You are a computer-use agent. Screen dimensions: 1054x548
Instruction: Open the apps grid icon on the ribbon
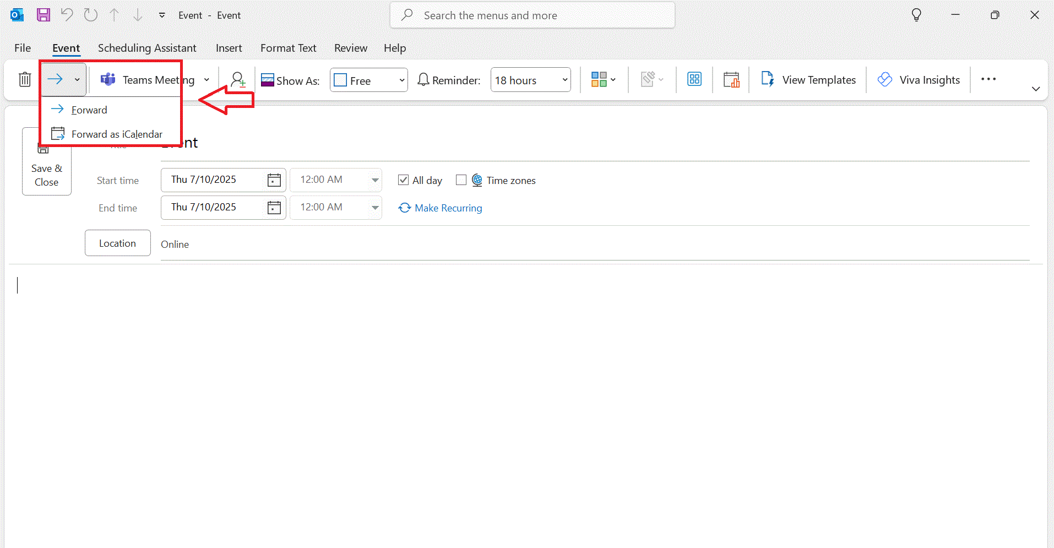tap(694, 79)
